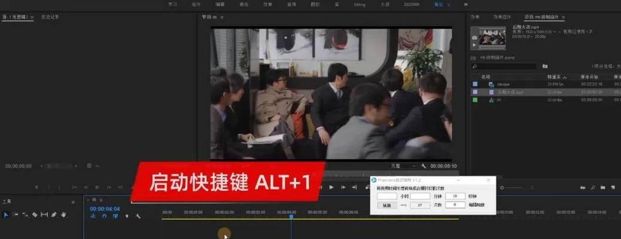Click the 00:00:02:00 mark on the timeline ruler
This screenshot has width=621, height=239.
click(224, 213)
